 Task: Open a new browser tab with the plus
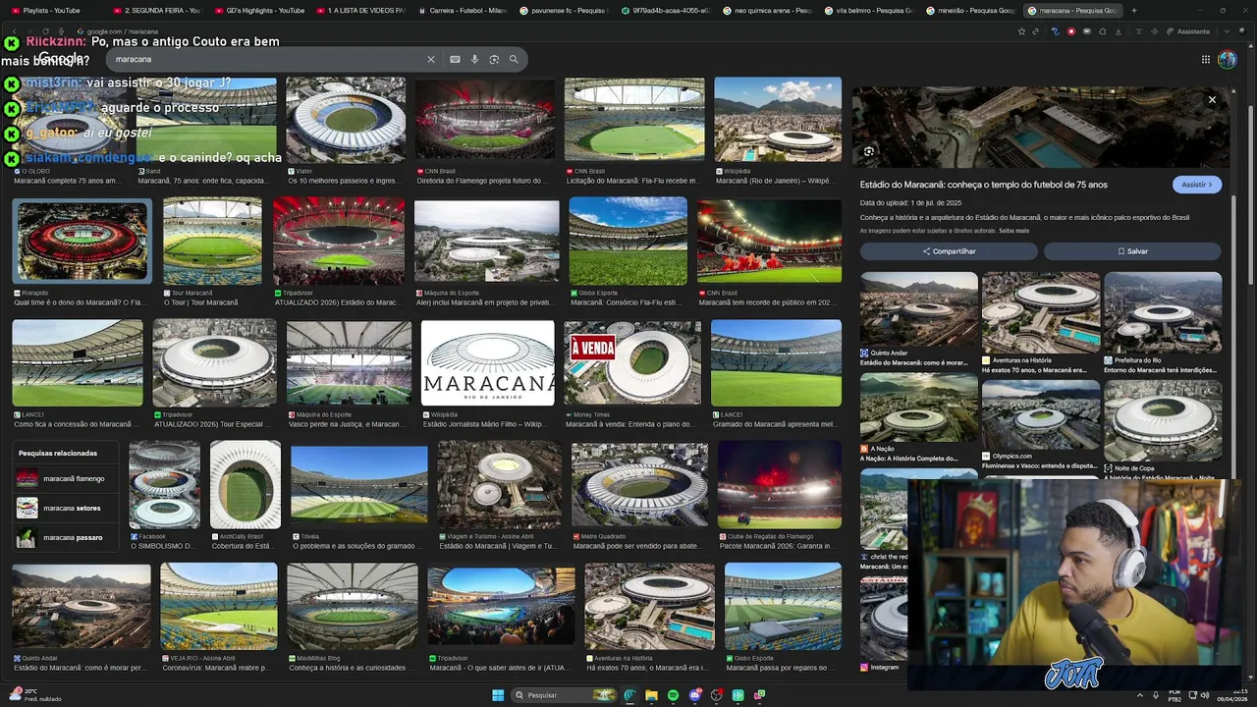pos(1134,10)
